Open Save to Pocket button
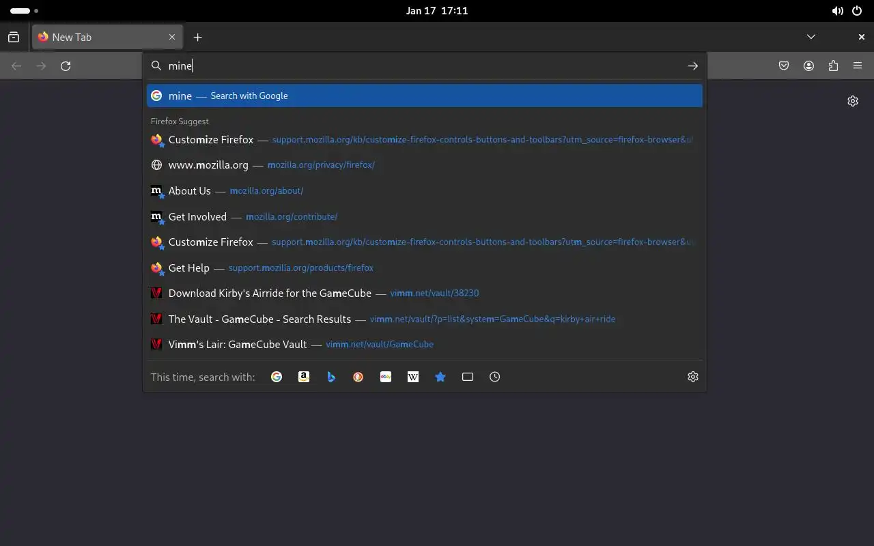874x546 pixels. [x=784, y=66]
